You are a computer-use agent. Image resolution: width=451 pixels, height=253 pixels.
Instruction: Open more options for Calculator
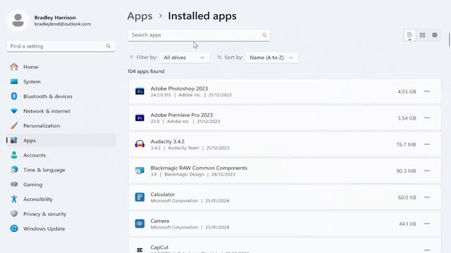tap(427, 197)
